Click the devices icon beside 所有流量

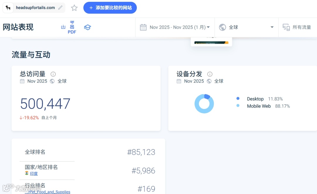coord(286,27)
